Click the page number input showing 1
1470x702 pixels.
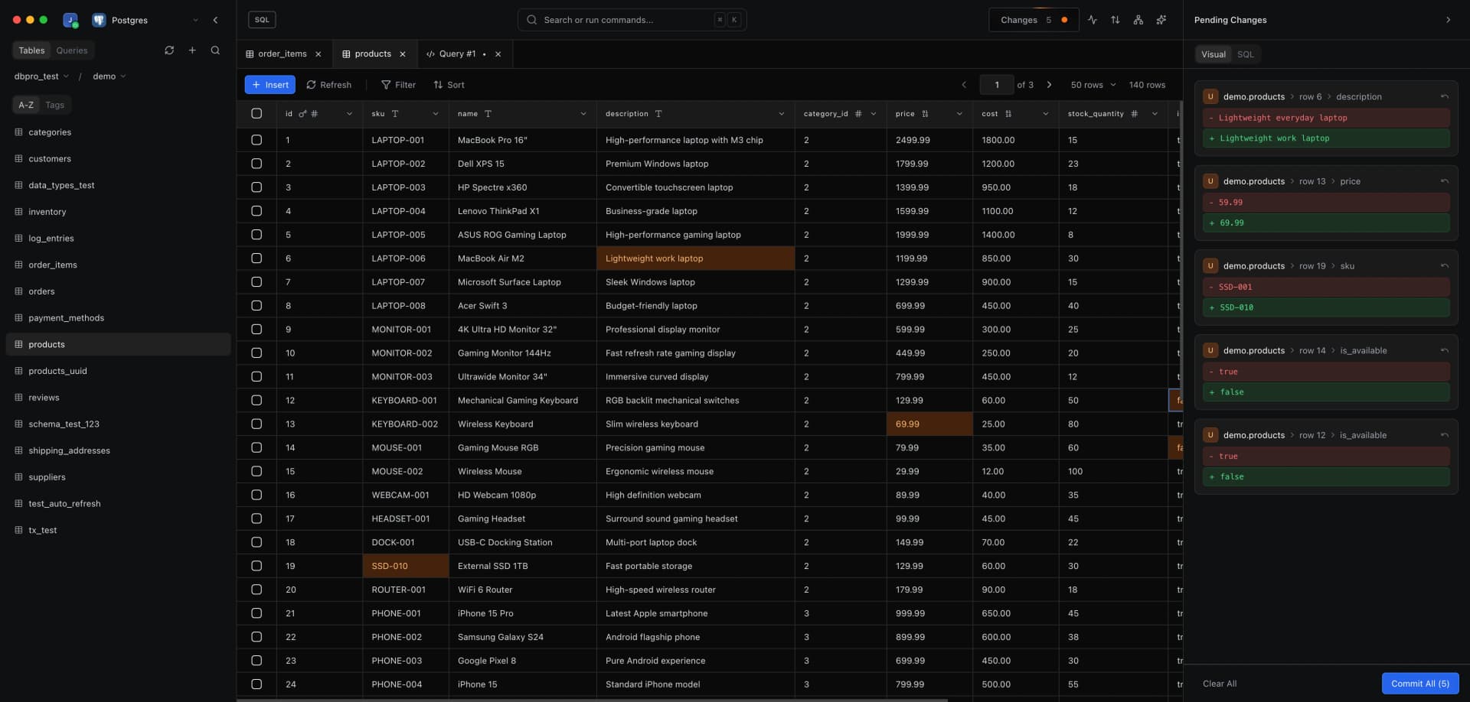997,85
